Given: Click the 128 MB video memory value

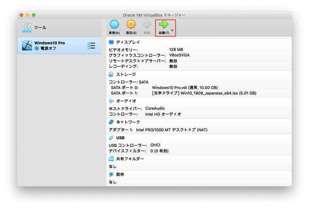Looking at the screenshot, I should tap(176, 50).
